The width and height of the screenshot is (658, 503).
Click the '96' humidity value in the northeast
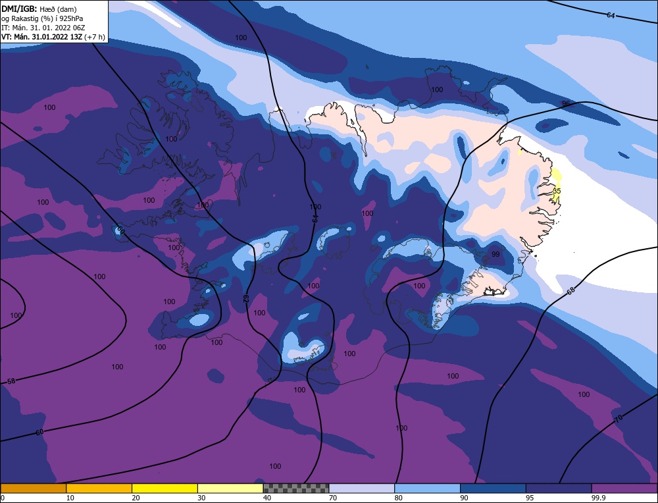[566, 104]
